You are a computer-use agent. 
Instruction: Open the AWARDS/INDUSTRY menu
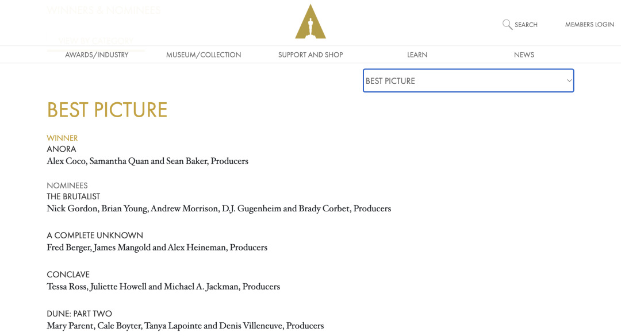click(x=97, y=55)
